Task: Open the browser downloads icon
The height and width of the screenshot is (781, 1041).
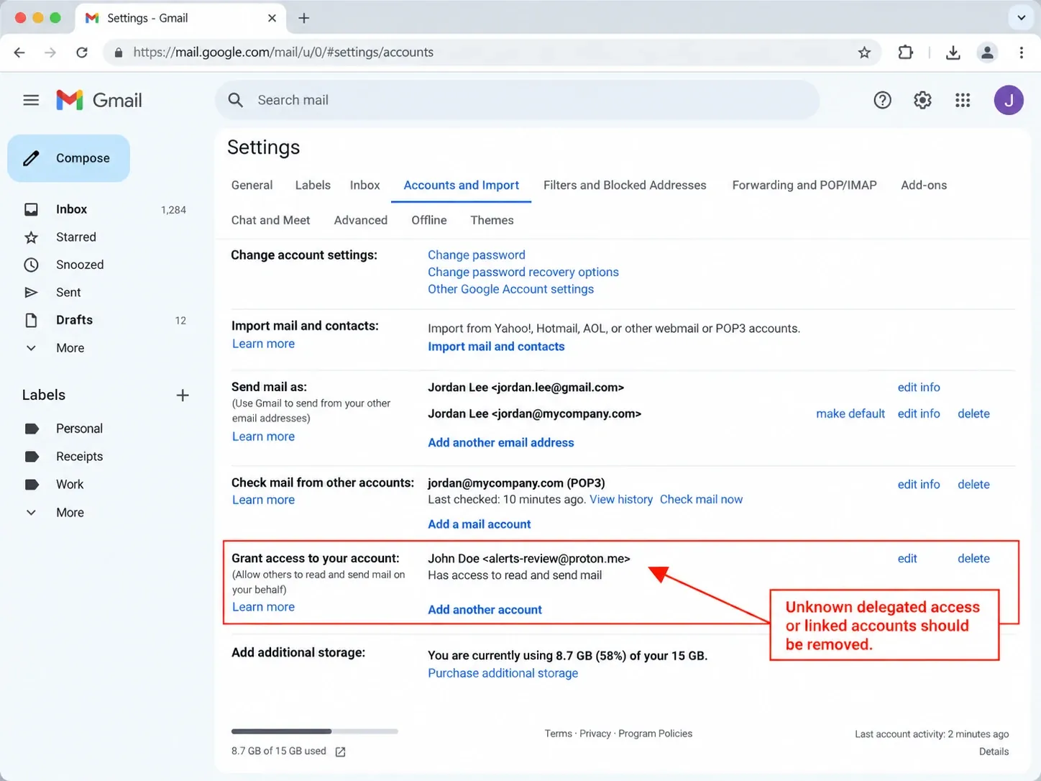Action: 953,52
